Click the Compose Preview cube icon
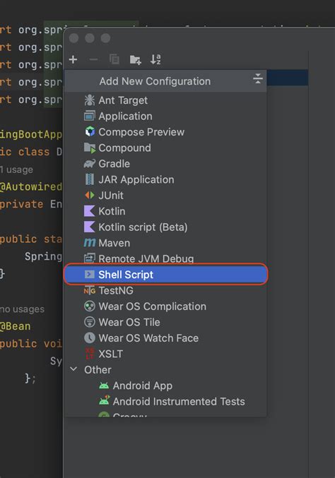Viewport: 335px width, 478px height. pyautogui.click(x=90, y=132)
